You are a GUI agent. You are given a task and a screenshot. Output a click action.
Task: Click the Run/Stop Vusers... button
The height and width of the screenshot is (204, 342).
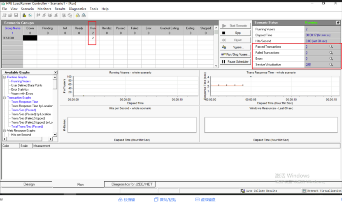(235, 54)
